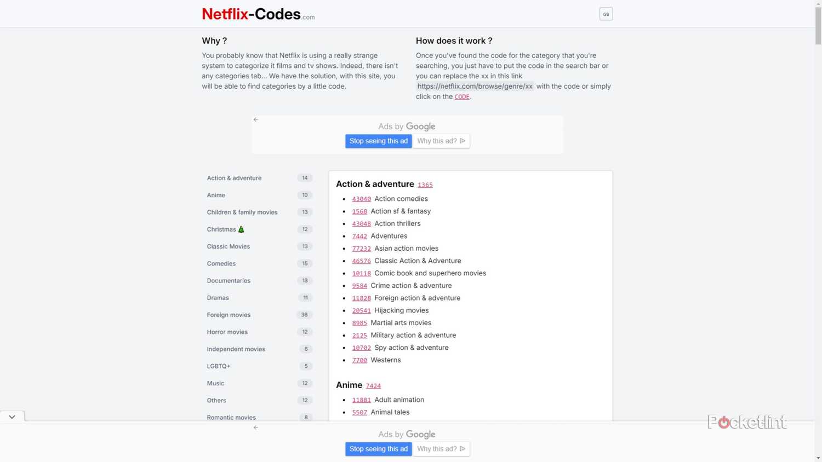Collapse the bottom ad with chevron

pos(12,417)
